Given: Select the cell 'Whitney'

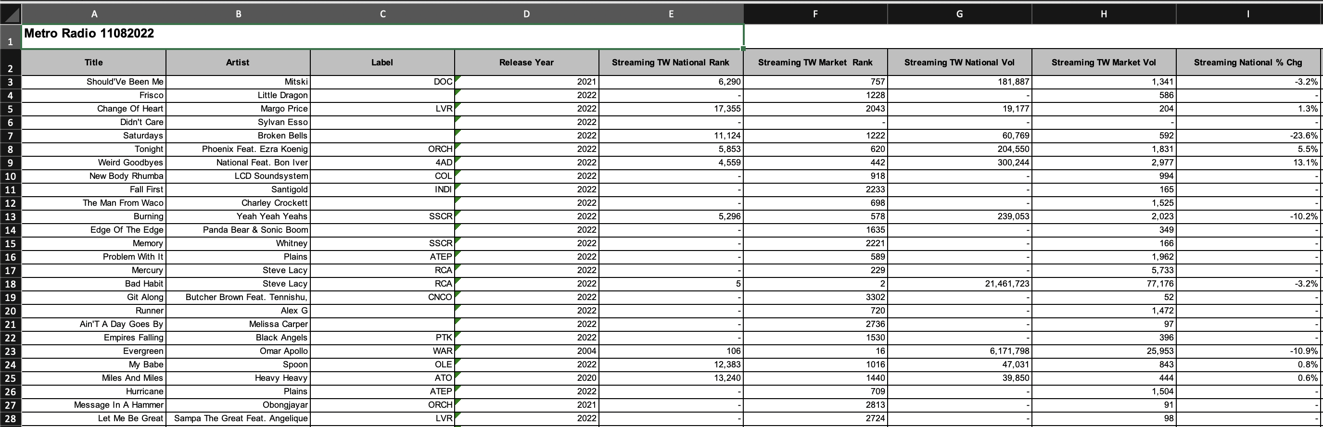Looking at the screenshot, I should tap(238, 243).
